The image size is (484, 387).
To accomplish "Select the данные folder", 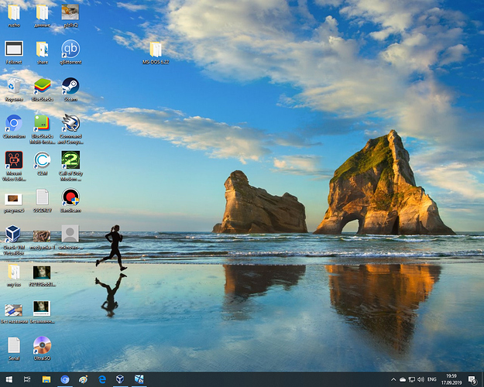I will coord(43,15).
